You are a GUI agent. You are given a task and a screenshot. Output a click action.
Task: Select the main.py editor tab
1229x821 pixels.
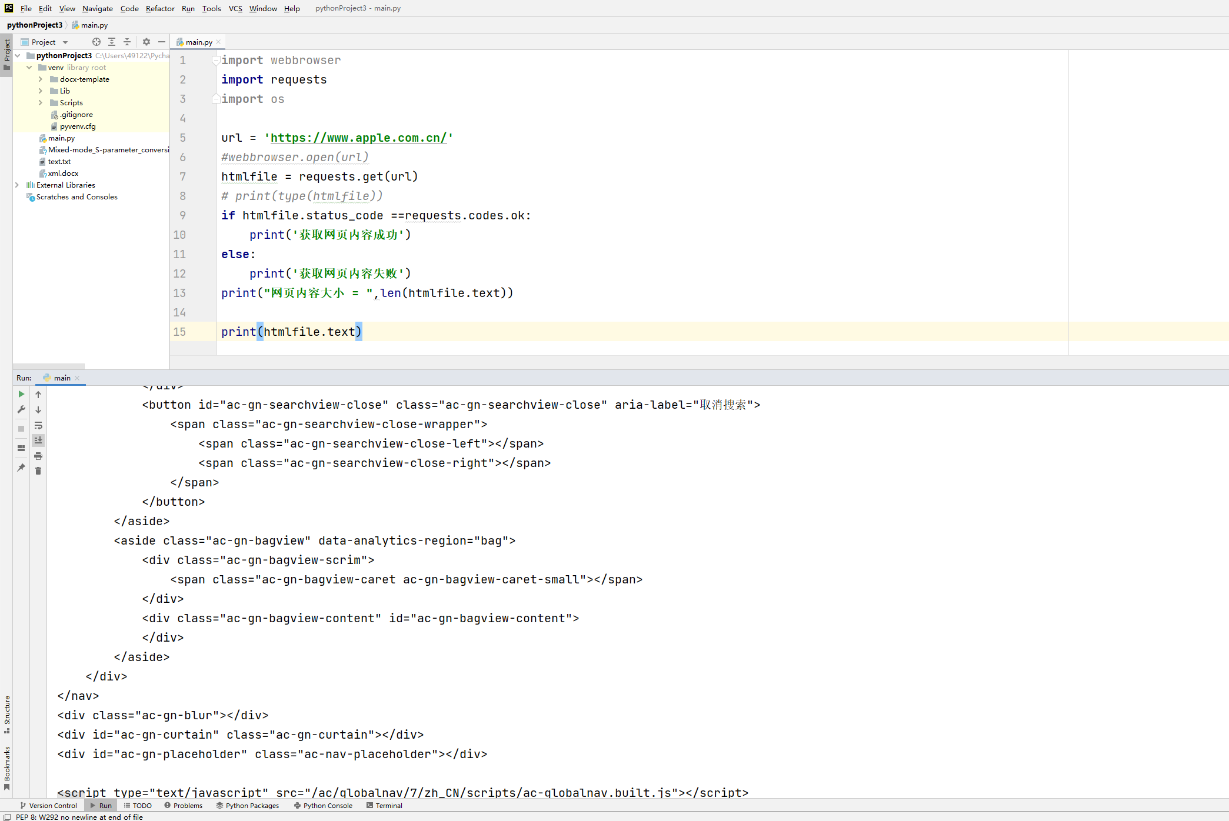coord(199,42)
